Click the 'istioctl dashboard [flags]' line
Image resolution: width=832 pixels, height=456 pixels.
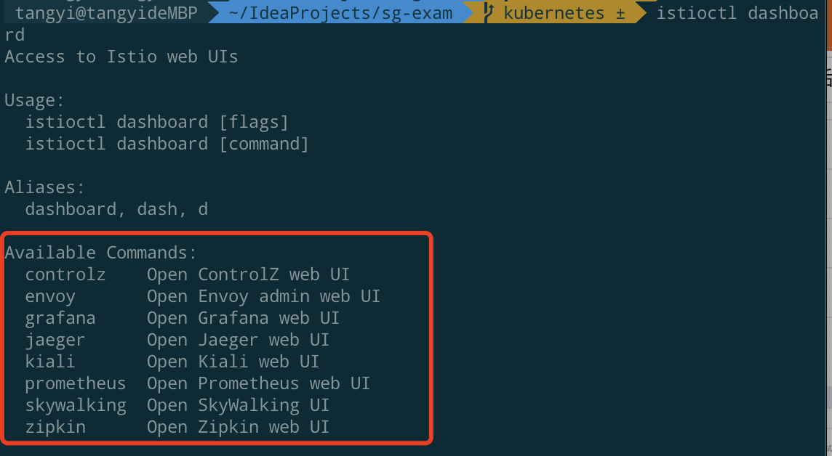pyautogui.click(x=156, y=122)
